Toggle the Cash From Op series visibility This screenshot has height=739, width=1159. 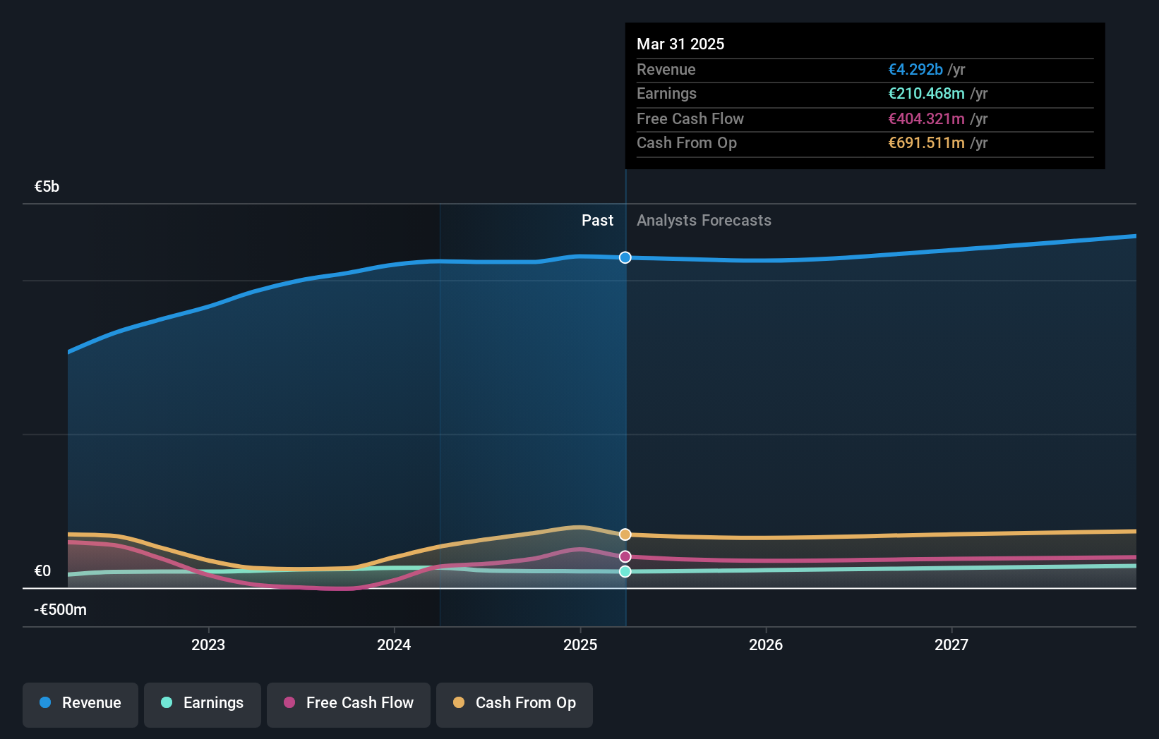coord(514,703)
